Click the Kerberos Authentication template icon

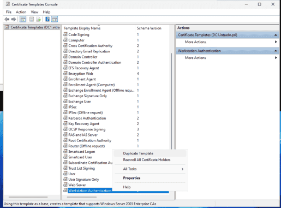tap(65, 118)
